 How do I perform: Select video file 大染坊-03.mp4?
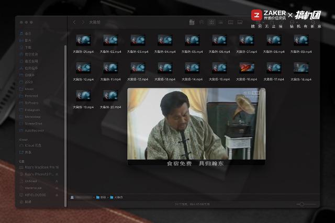[x=138, y=44]
